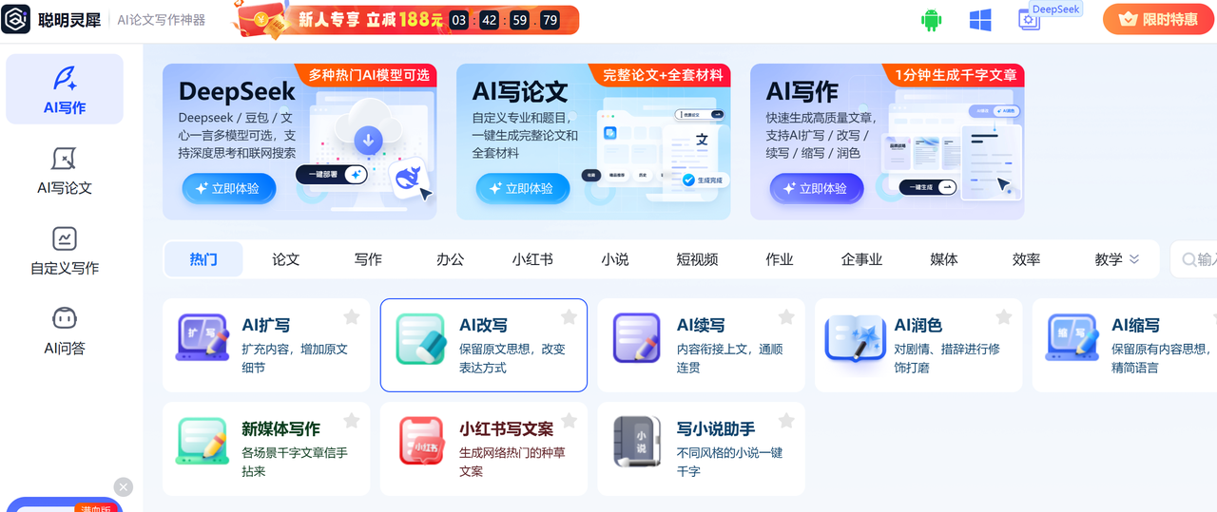
Task: Click the 聪明灵犀 logo
Action: (51, 20)
